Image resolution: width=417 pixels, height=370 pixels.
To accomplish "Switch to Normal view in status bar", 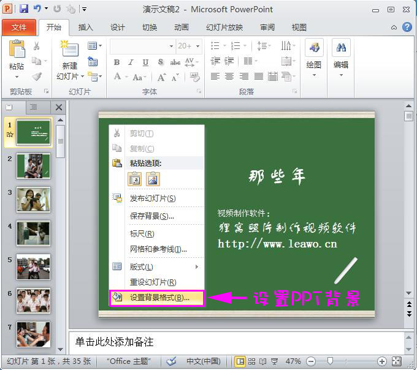I will click(x=240, y=361).
